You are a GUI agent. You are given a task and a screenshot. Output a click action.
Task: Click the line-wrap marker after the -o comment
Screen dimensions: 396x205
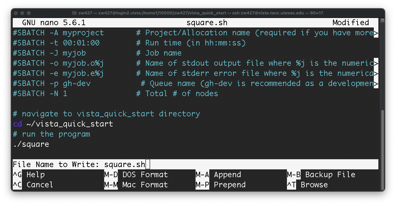[x=376, y=63]
